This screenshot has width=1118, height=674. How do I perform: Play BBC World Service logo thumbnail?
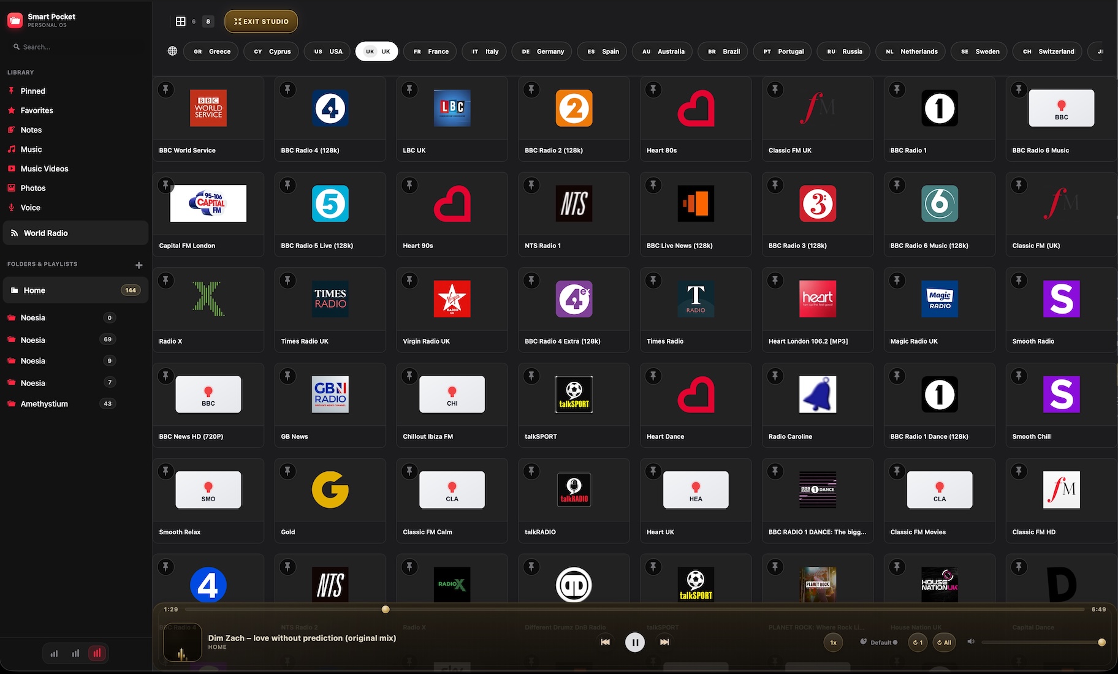[x=208, y=108]
